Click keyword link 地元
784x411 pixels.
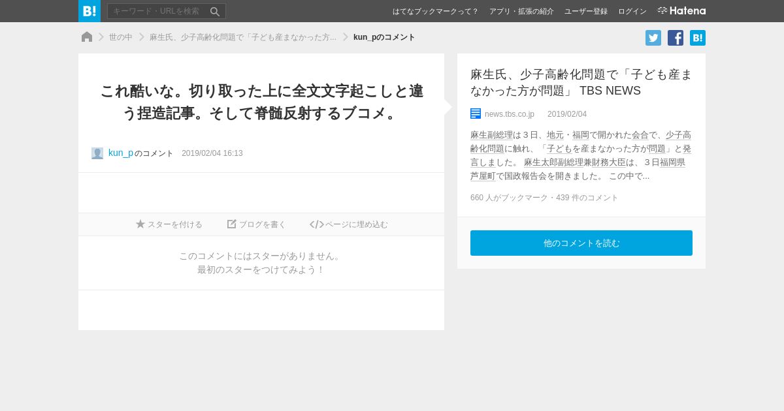pyautogui.click(x=555, y=135)
